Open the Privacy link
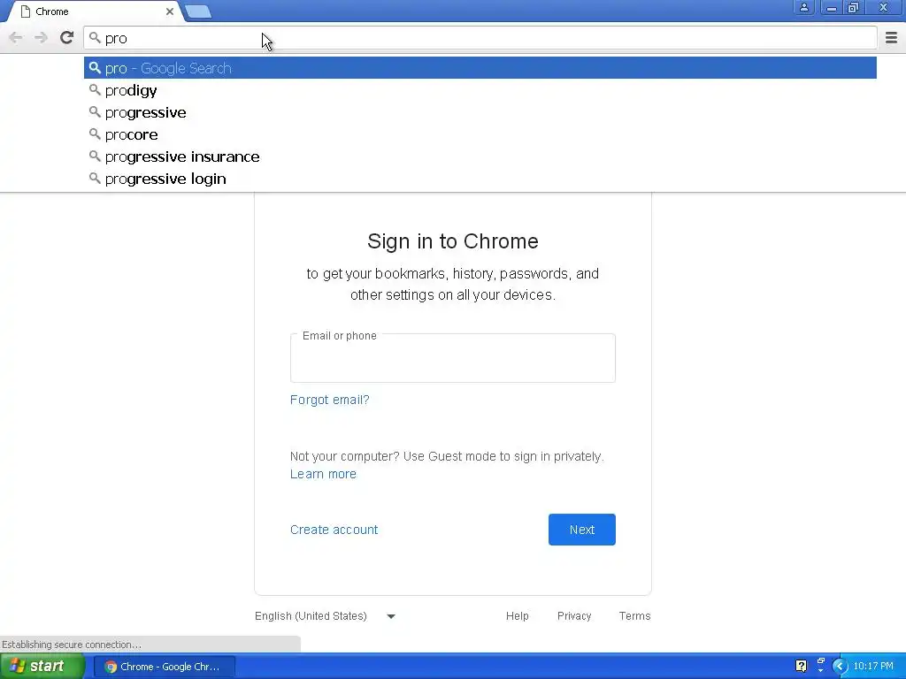906x679 pixels. pos(573,616)
